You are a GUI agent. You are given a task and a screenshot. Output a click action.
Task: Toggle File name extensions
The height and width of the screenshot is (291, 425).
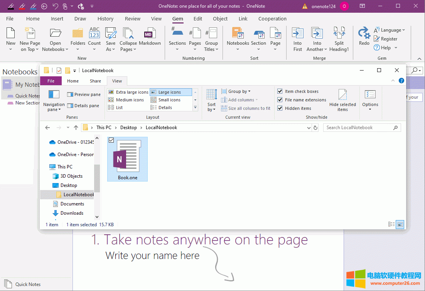pos(280,100)
